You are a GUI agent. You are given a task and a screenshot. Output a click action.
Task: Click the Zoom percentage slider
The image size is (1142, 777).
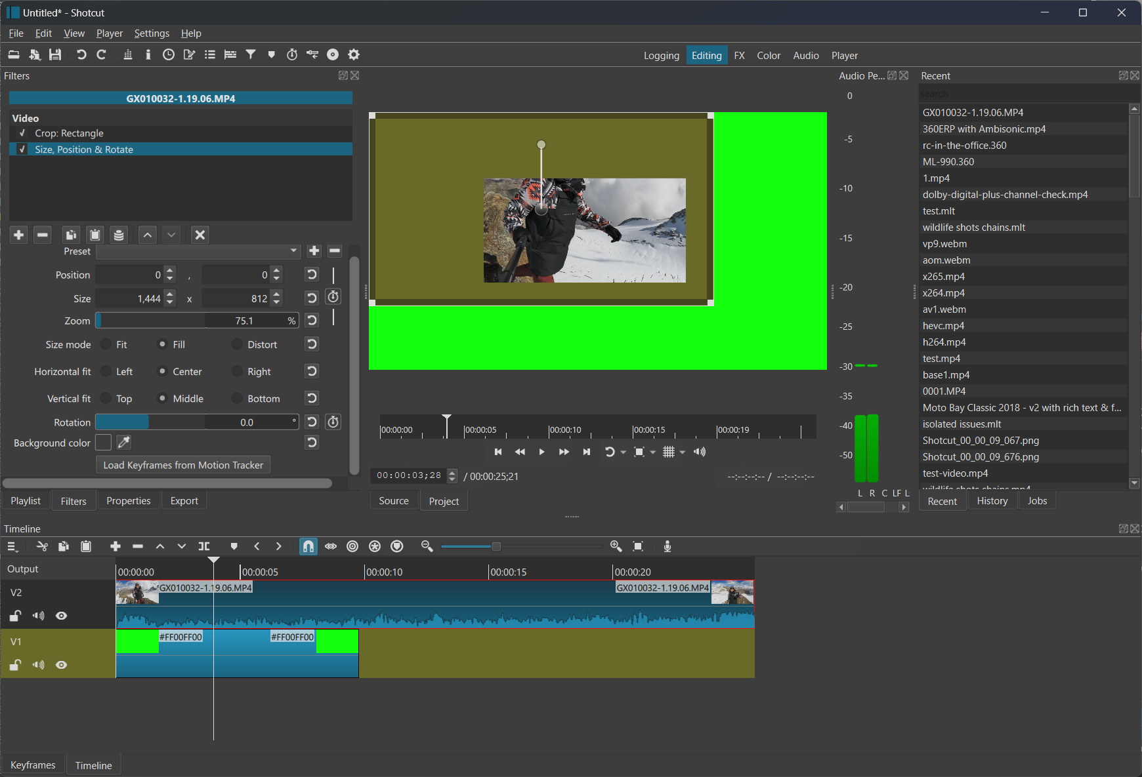pyautogui.click(x=197, y=321)
